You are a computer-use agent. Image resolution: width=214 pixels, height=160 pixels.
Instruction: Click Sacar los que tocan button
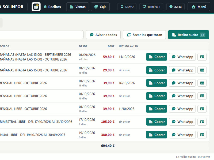click(x=144, y=35)
